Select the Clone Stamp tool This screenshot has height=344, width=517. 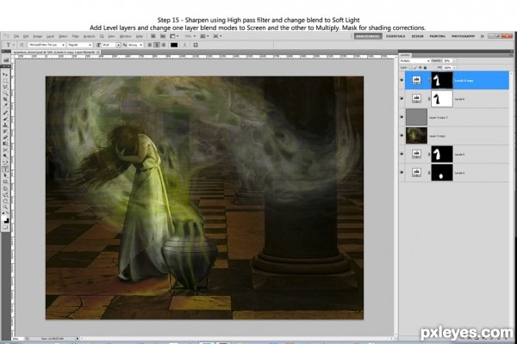(6, 125)
